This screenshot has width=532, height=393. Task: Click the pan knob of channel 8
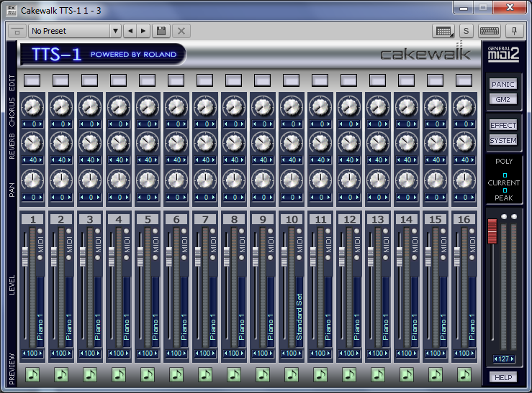pyautogui.click(x=234, y=180)
